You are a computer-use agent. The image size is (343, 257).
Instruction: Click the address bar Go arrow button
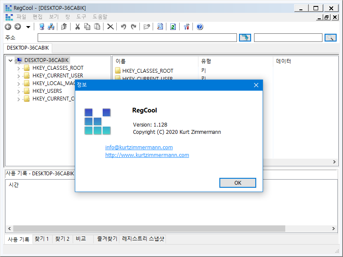click(245, 38)
